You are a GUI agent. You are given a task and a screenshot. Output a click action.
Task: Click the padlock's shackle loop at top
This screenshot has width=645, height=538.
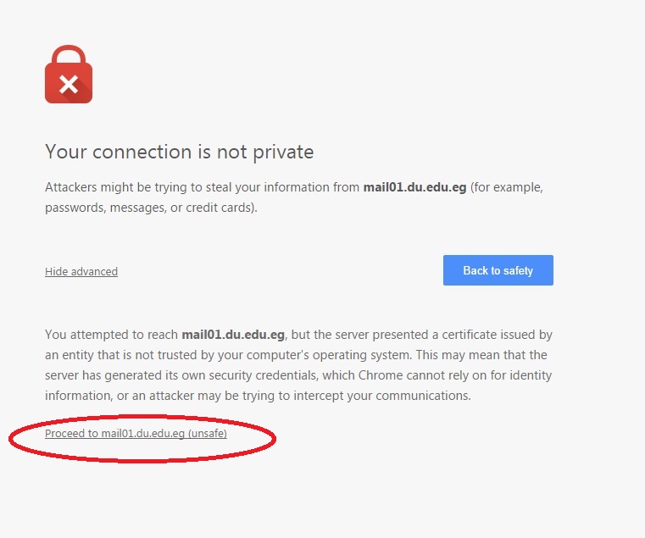coord(69,55)
